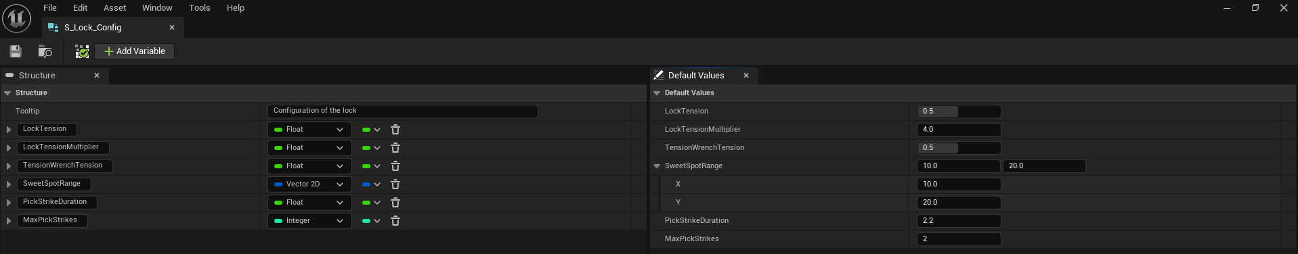Click the Unreal Engine logo icon

coord(17,18)
